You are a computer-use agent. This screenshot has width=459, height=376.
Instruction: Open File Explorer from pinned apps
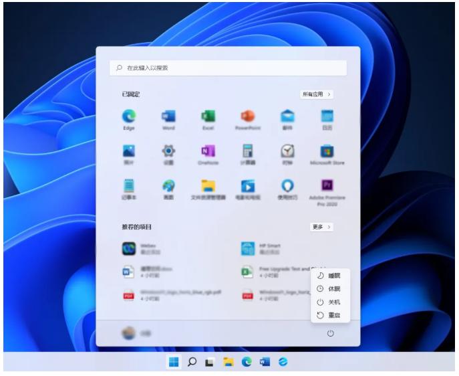pyautogui.click(x=208, y=187)
